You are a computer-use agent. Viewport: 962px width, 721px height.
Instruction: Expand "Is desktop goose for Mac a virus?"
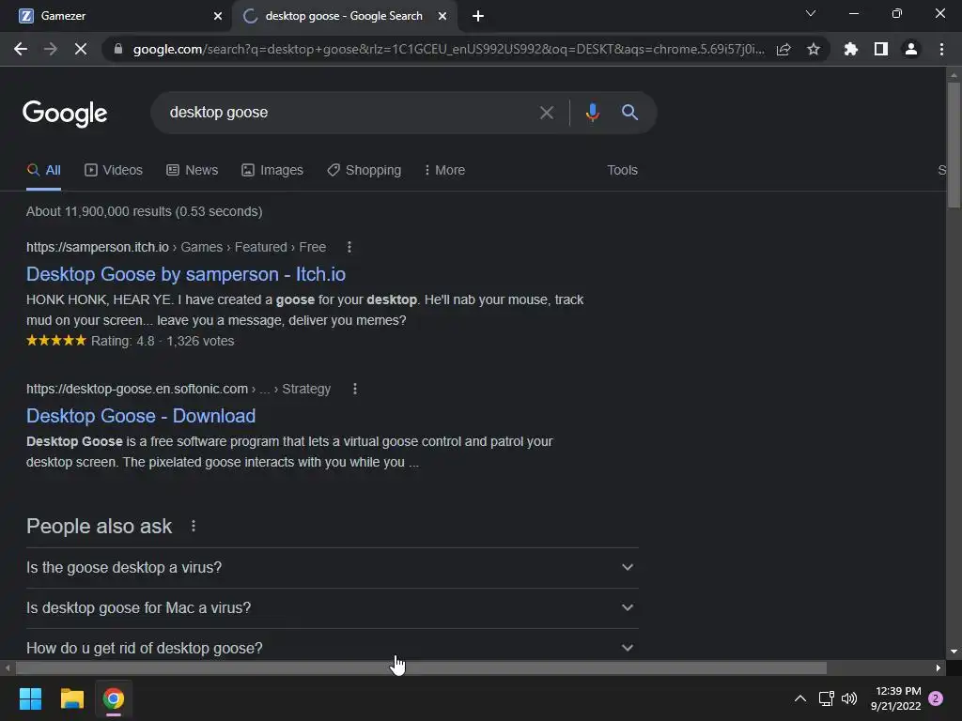pos(332,608)
